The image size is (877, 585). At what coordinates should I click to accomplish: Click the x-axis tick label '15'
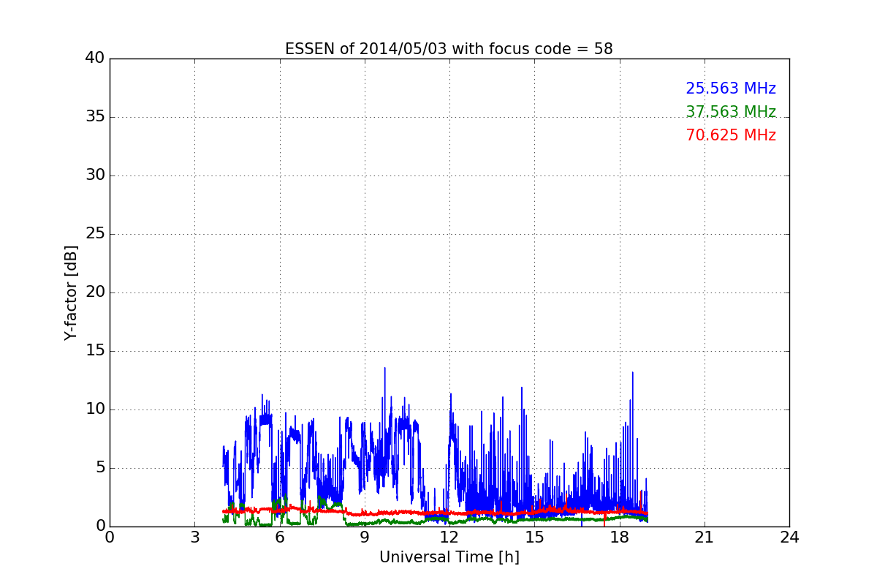coord(534,537)
